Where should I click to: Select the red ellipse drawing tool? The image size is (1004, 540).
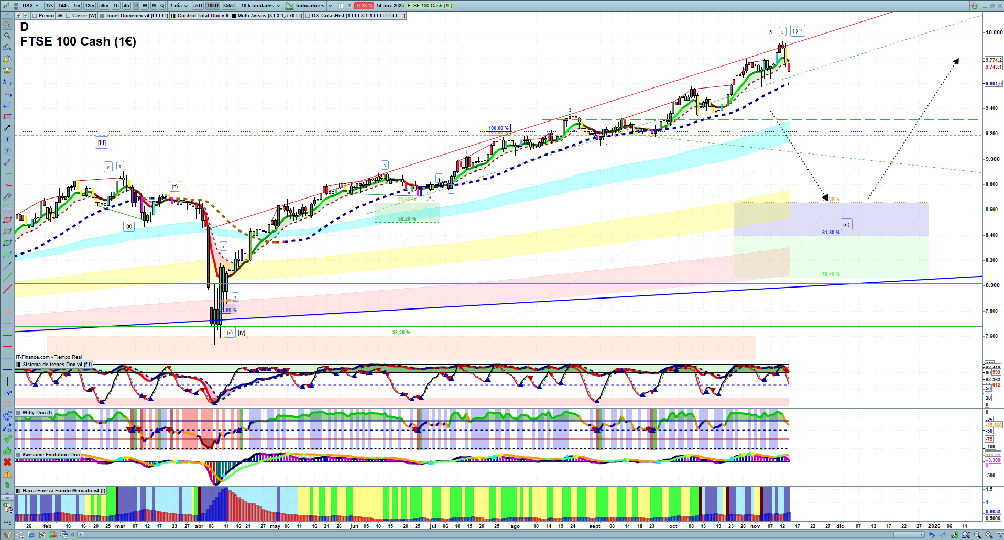pyautogui.click(x=7, y=220)
